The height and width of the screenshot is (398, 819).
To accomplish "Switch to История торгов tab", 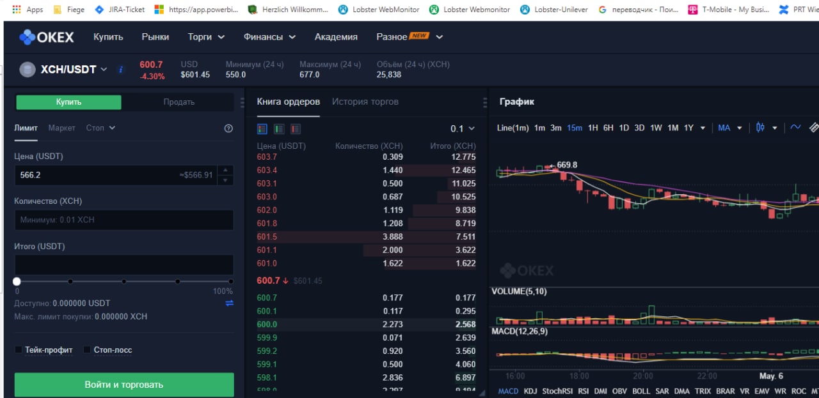I will coord(365,102).
